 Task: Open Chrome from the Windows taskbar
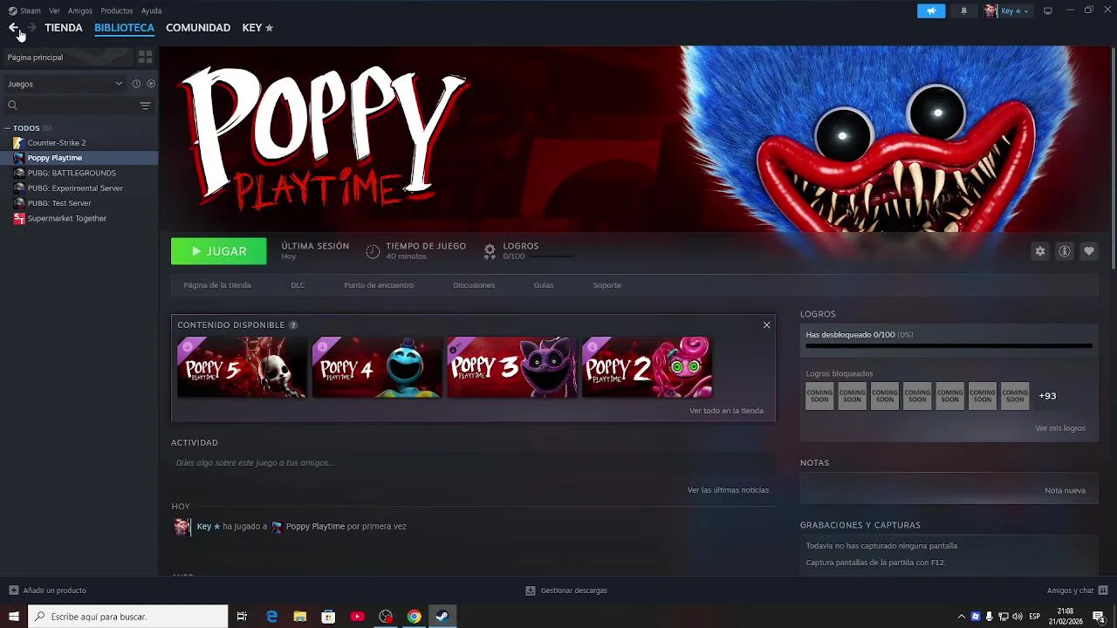[414, 617]
